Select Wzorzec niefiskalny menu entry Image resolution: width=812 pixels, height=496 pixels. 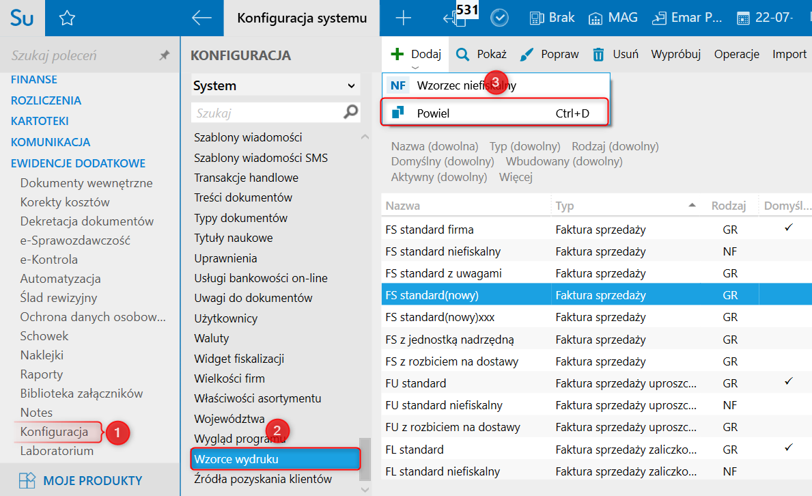tap(467, 85)
